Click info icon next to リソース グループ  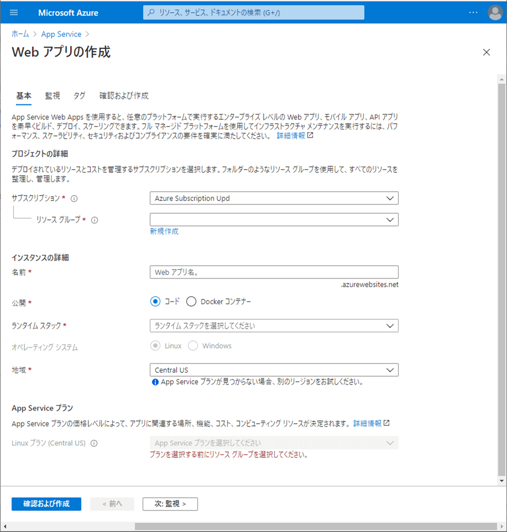(95, 220)
